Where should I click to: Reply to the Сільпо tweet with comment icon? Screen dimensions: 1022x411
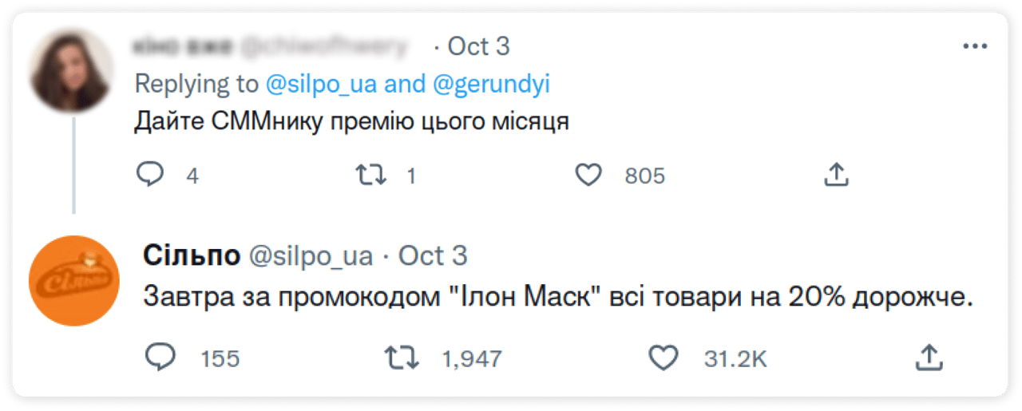coord(160,358)
